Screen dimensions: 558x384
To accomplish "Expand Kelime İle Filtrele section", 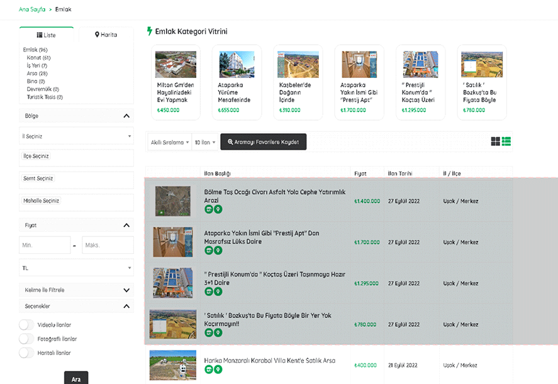I will (76, 290).
